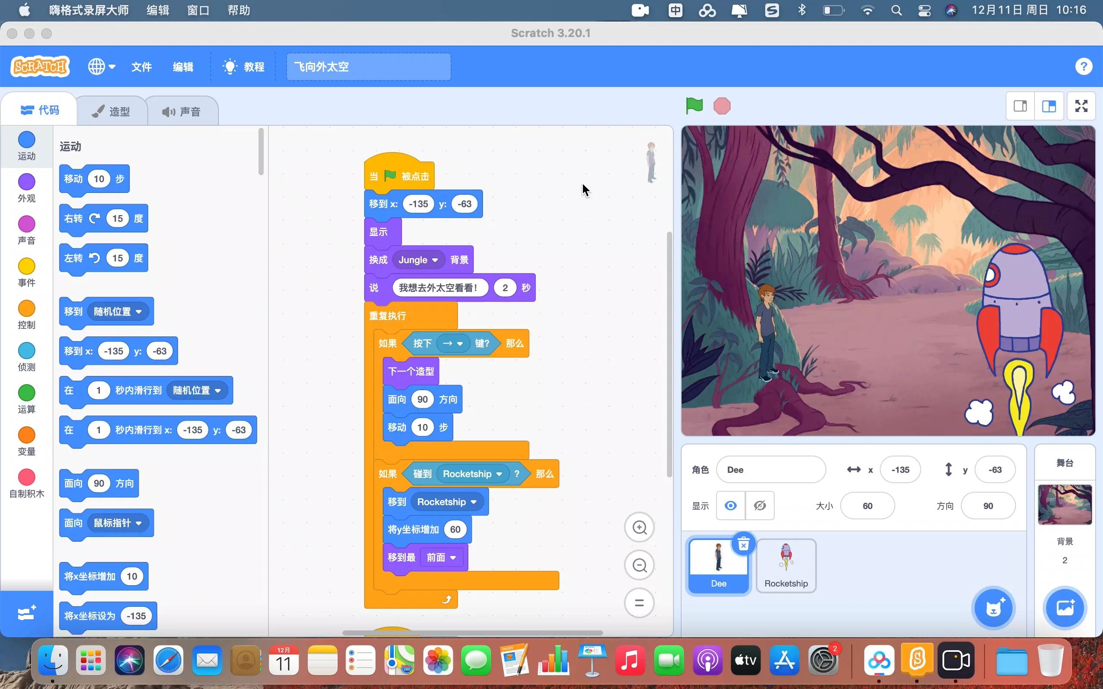Open Safari from the dock

(168, 660)
